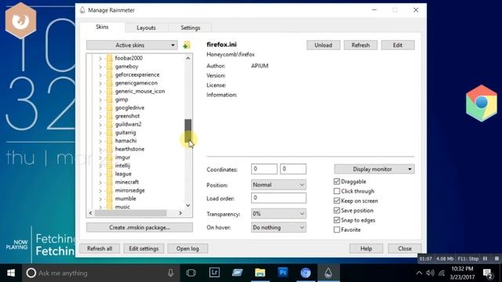The height and width of the screenshot is (282, 502).
Task: Switch to the Skins tab
Action: pyautogui.click(x=102, y=27)
